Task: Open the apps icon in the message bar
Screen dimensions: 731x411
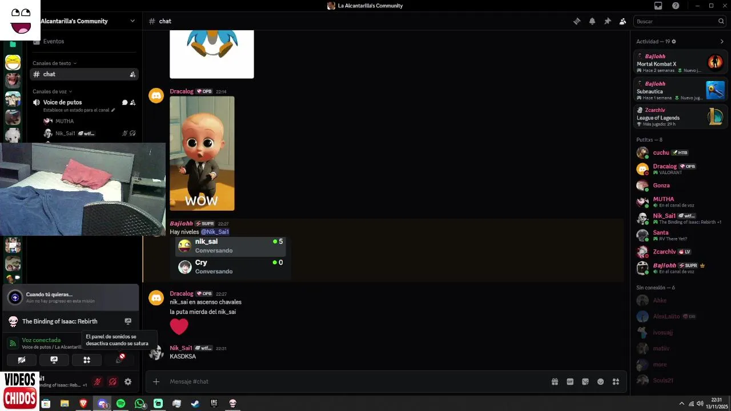Action: tap(616, 381)
